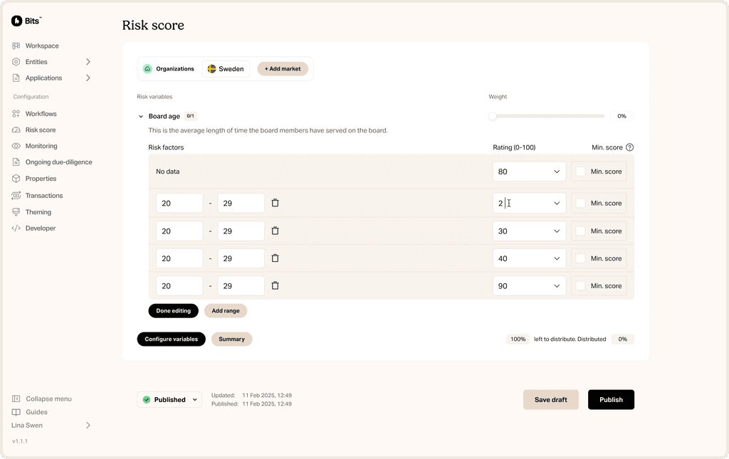Delete the second range using its trash icon
Image resolution: width=729 pixels, height=459 pixels.
tap(275, 231)
